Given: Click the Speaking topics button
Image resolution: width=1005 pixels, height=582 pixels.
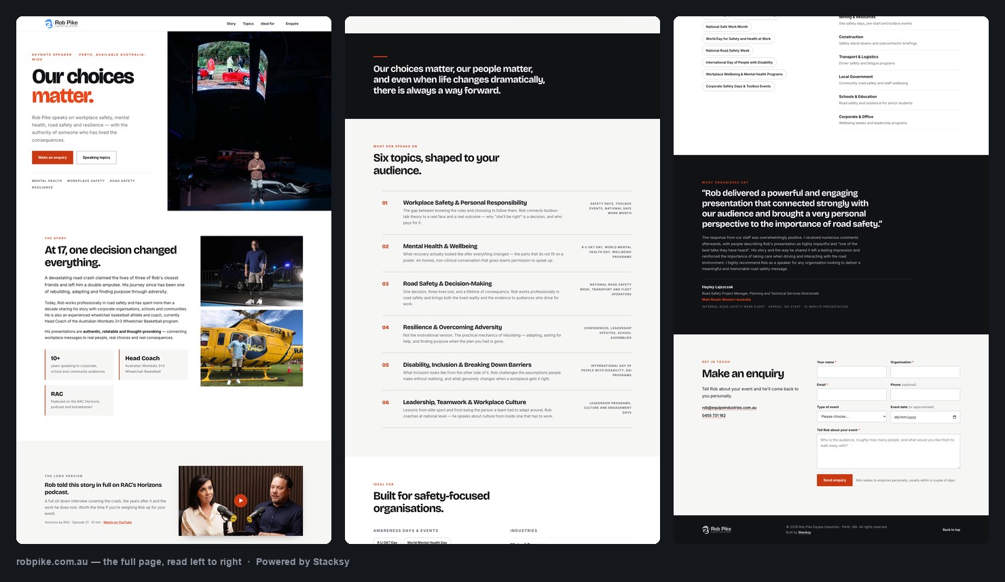Looking at the screenshot, I should (96, 158).
